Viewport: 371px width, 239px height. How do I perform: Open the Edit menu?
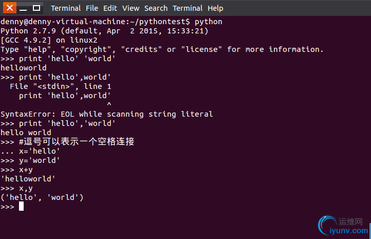pyautogui.click(x=110, y=8)
